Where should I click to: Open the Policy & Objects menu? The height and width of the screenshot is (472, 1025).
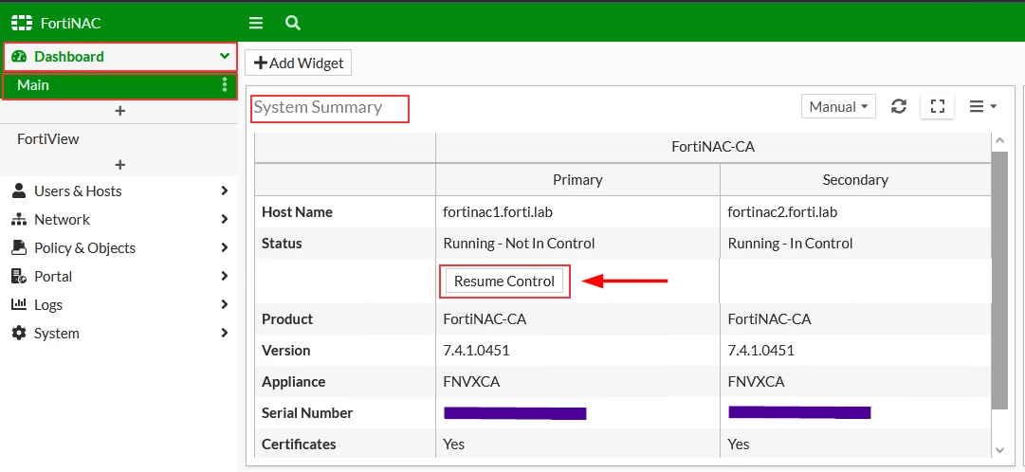(119, 247)
